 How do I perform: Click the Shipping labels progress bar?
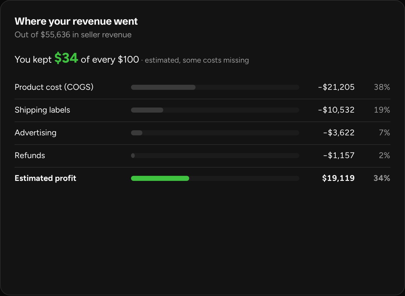click(215, 110)
